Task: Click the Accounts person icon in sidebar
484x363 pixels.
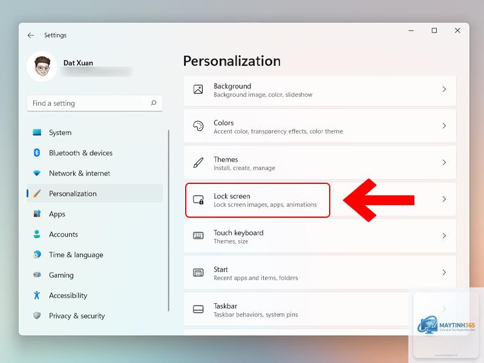Action: coord(37,234)
